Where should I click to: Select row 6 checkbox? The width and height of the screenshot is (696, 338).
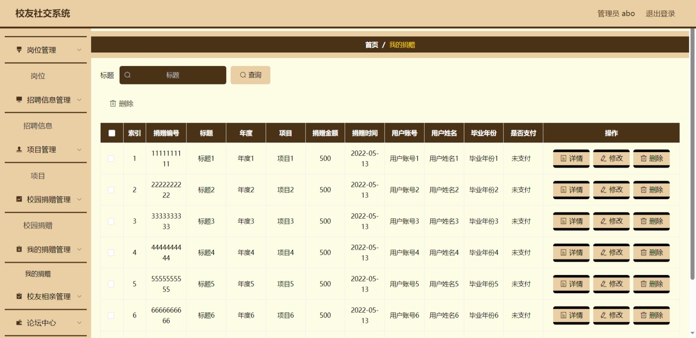111,315
